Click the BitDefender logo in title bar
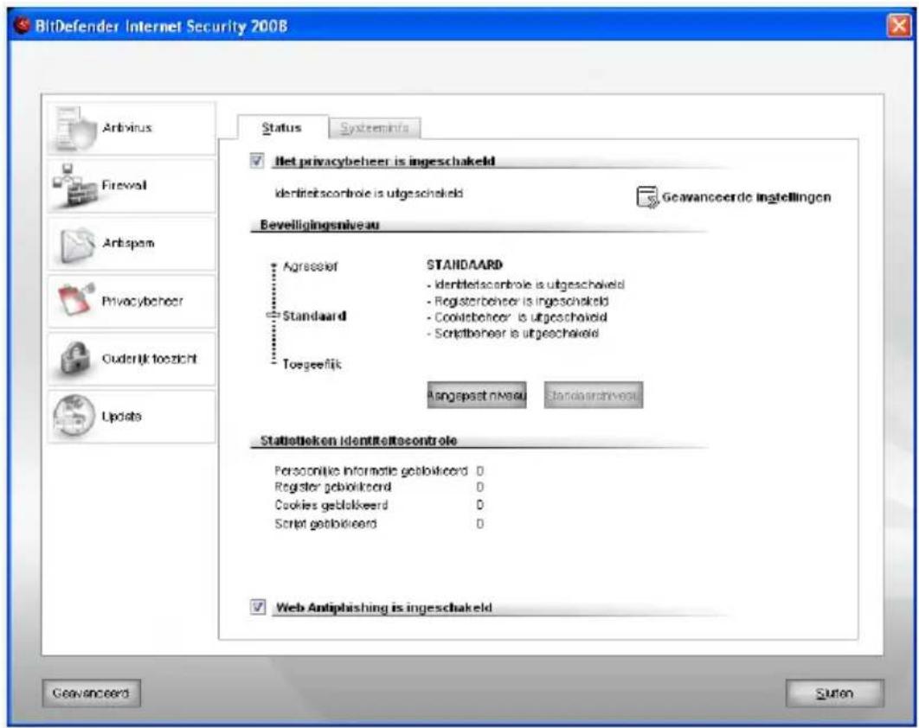919x728 pixels. [x=22, y=26]
